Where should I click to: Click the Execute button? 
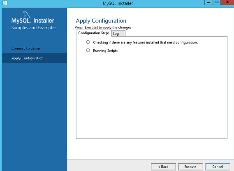[190, 166]
